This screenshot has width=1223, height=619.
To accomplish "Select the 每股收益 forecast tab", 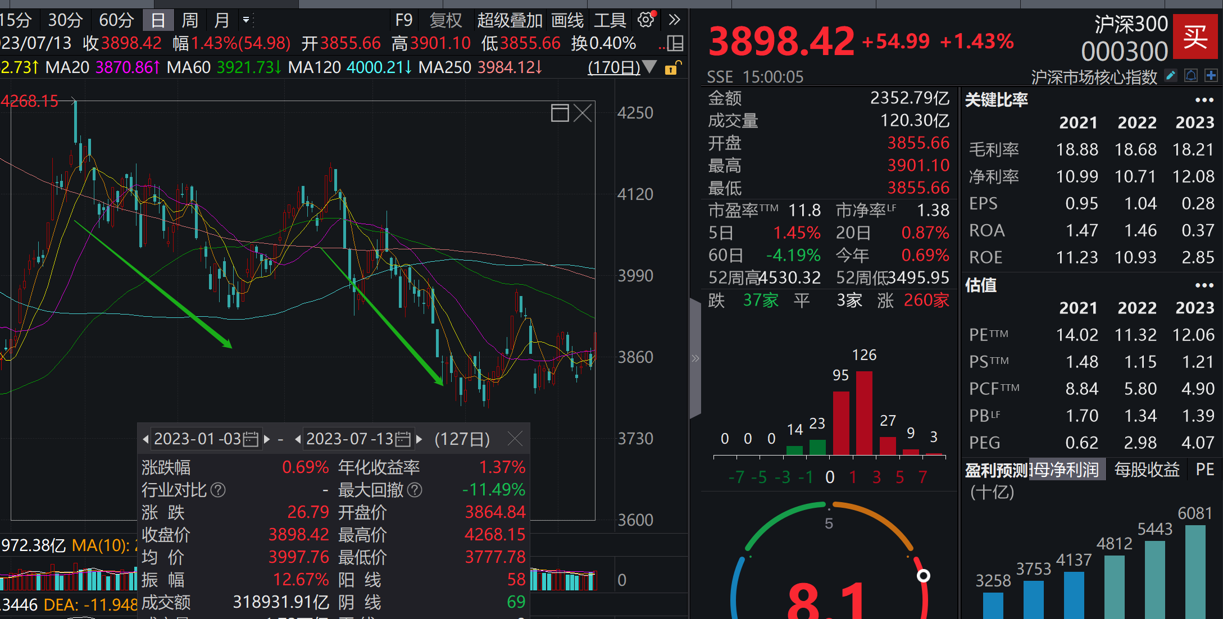I will click(1147, 470).
